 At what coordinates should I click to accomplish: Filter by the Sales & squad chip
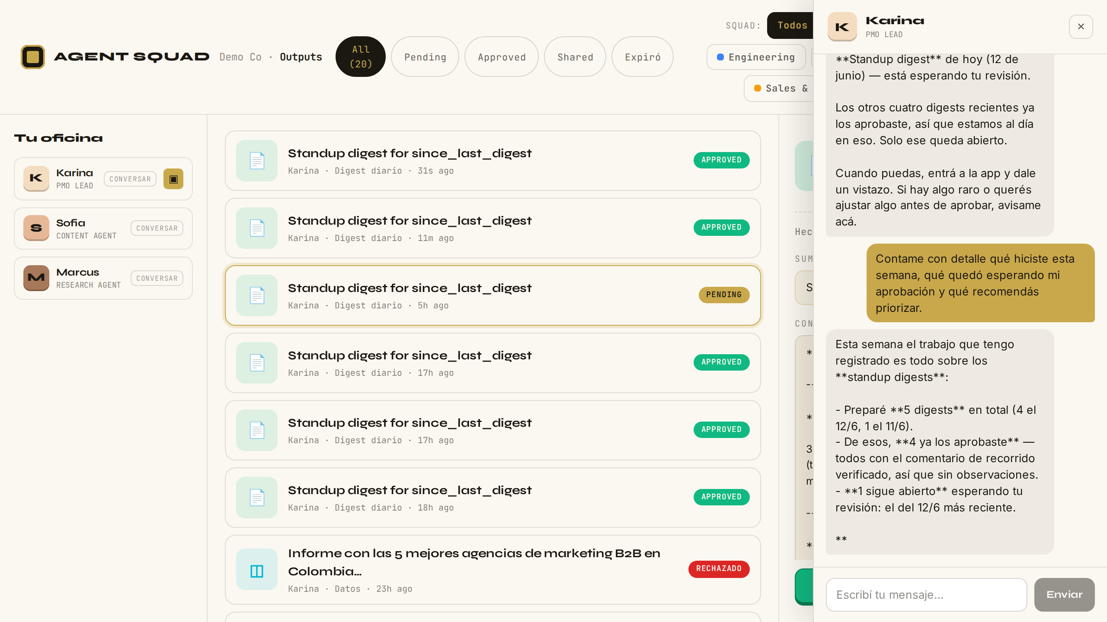click(x=779, y=89)
